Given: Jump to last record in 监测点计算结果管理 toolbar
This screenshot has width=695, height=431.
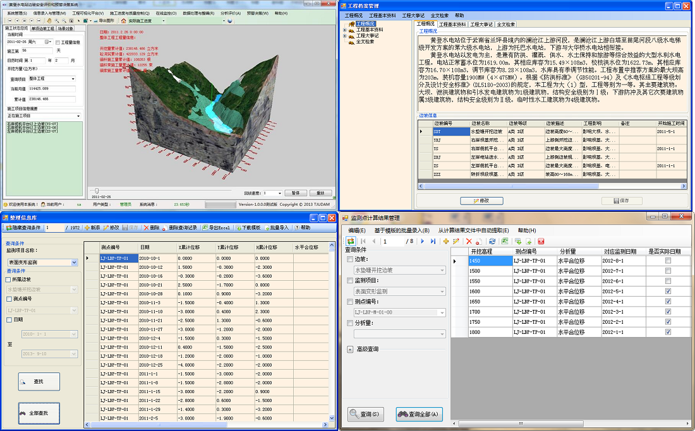Looking at the screenshot, I should 433,241.
